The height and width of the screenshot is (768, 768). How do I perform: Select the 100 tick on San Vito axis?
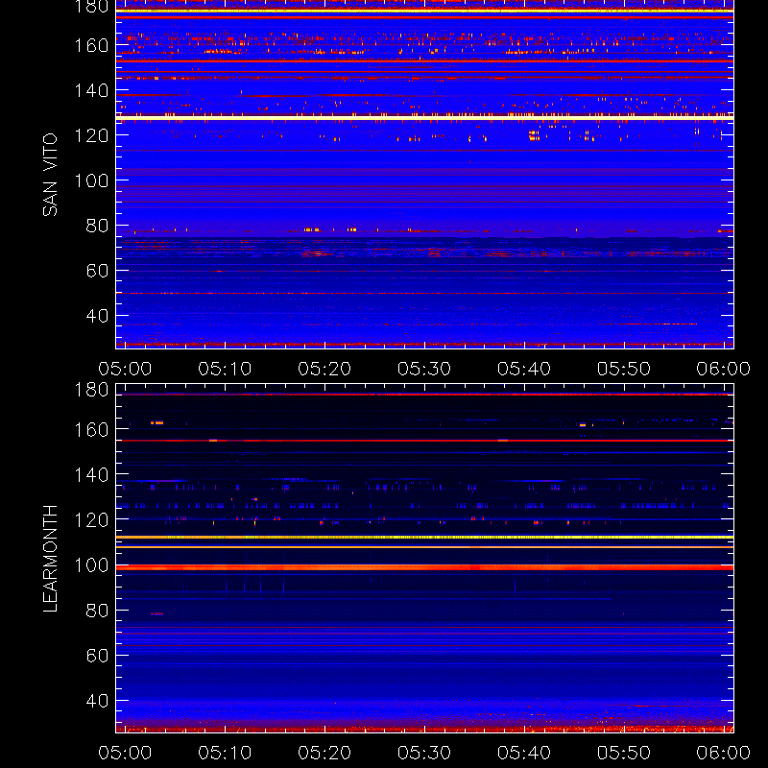click(91, 180)
